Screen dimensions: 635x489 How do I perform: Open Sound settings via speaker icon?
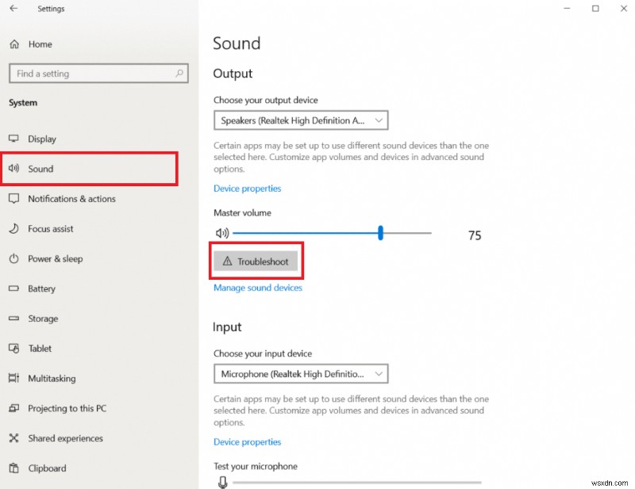(14, 168)
